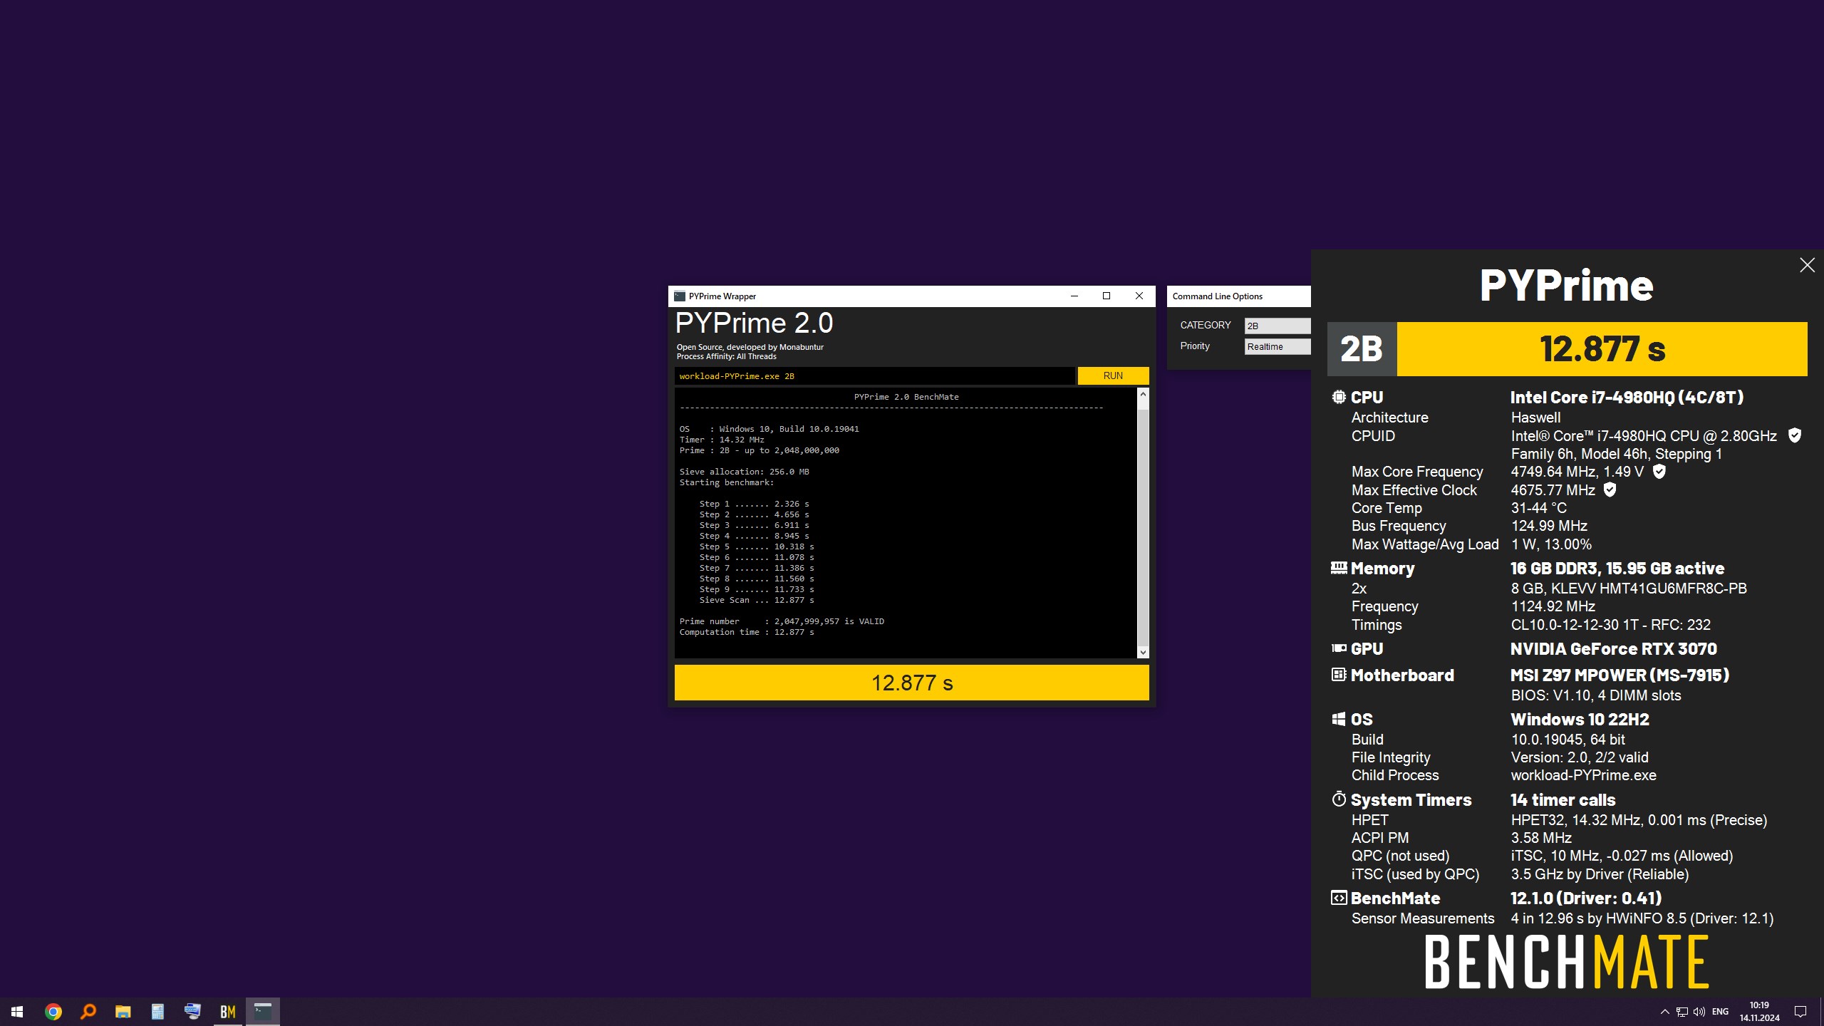
Task: Click the HPET32, 14.32 MHz, 0.001 ms (Precise) value
Action: 1639,820
